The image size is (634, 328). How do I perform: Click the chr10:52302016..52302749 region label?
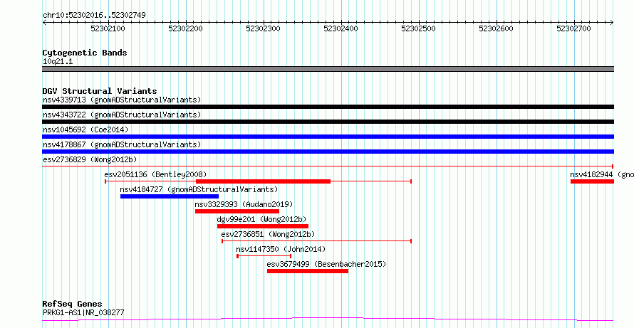(x=94, y=15)
